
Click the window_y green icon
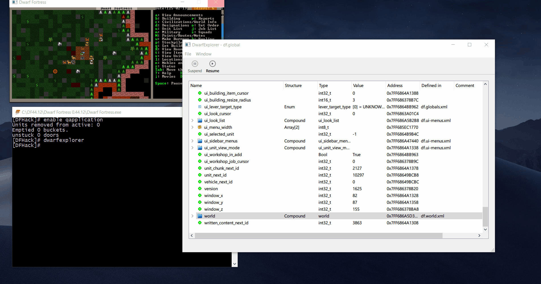(200, 202)
